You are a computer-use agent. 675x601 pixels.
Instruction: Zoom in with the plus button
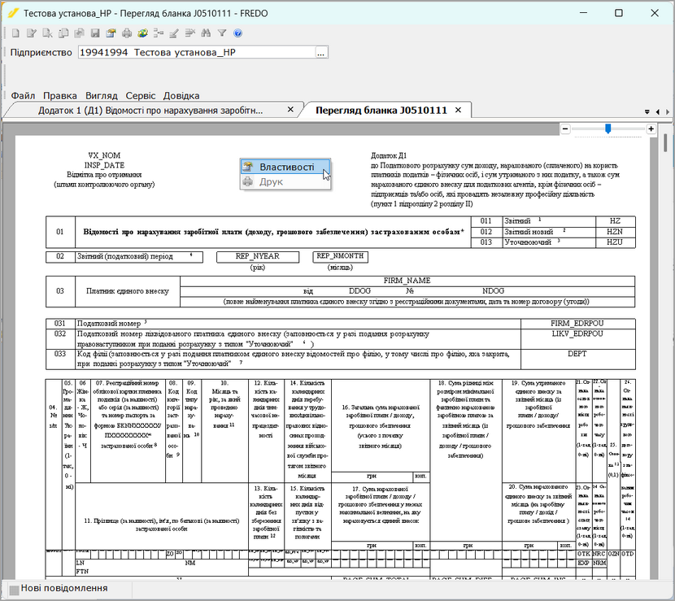click(x=651, y=128)
